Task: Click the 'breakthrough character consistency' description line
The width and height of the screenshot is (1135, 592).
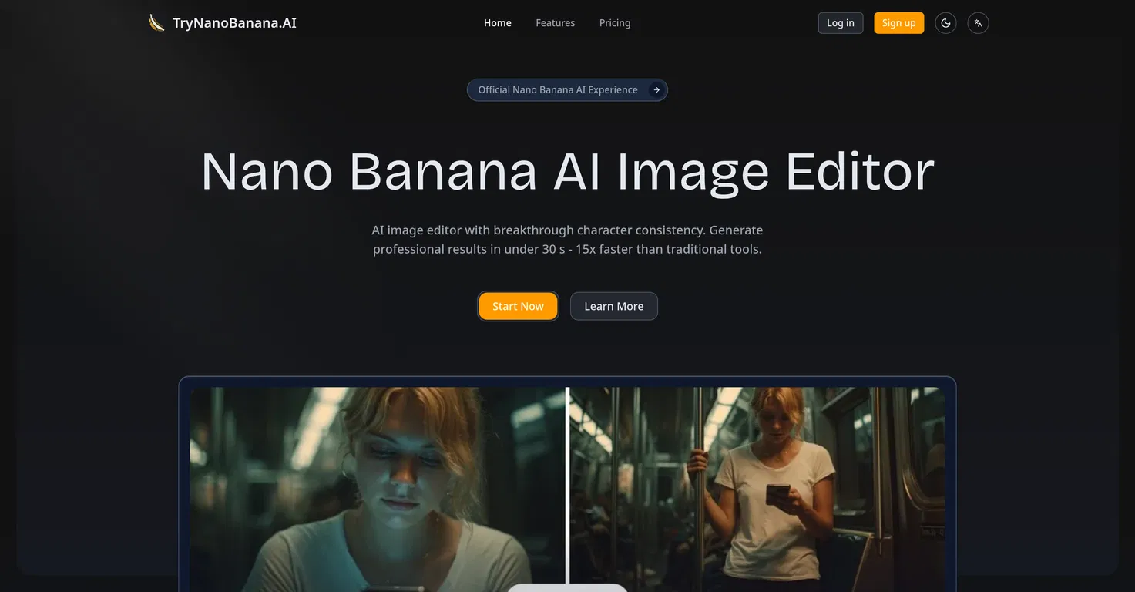Action: pos(567,230)
